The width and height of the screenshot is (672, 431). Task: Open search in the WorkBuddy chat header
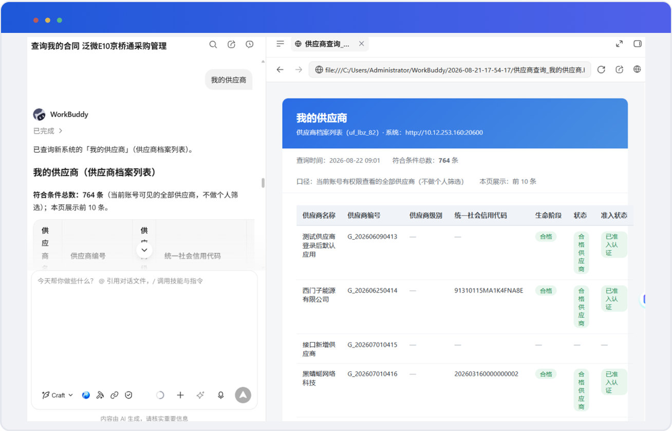[213, 45]
